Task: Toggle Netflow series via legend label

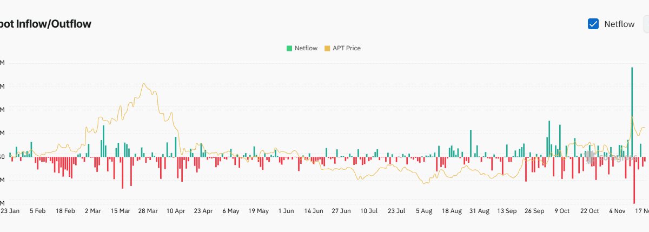Action: coord(306,48)
